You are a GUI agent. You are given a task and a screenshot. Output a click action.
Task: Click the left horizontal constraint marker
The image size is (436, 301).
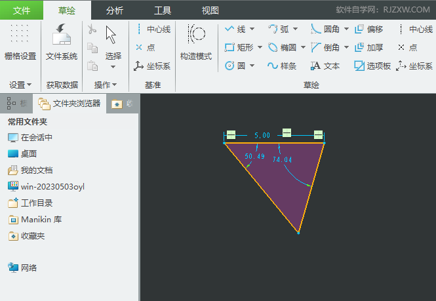click(x=231, y=134)
